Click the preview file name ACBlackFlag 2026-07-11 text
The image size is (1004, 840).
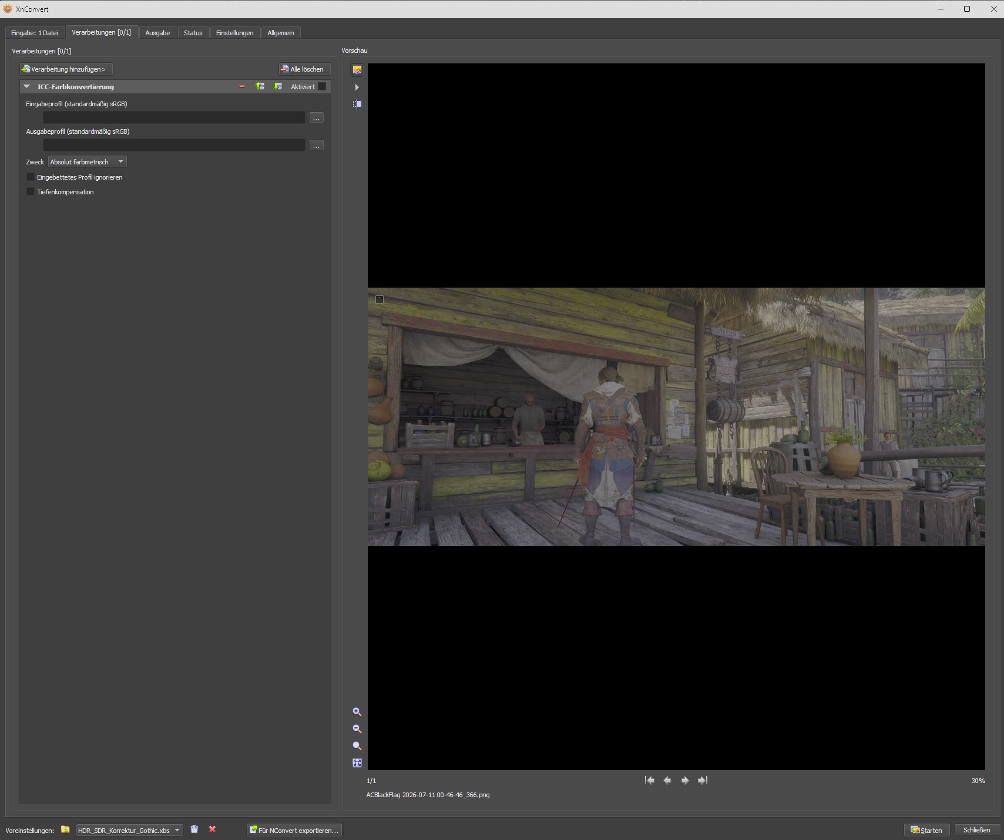coord(428,795)
